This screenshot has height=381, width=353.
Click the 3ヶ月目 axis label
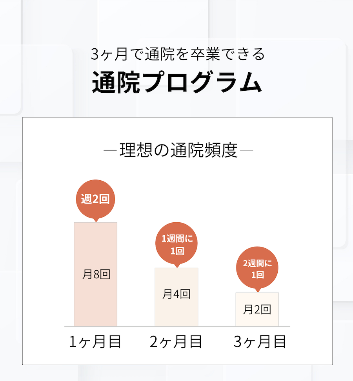pyautogui.click(x=260, y=341)
